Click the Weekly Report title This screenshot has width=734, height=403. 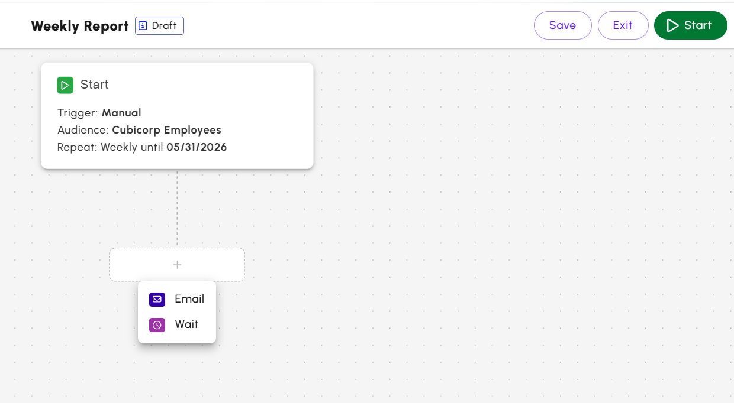coord(80,26)
